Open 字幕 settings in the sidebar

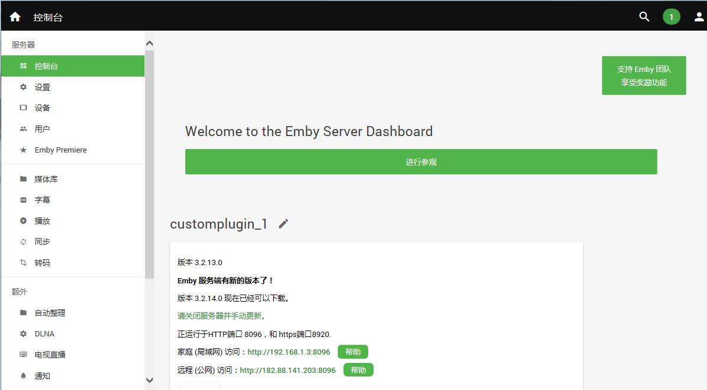[73, 200]
